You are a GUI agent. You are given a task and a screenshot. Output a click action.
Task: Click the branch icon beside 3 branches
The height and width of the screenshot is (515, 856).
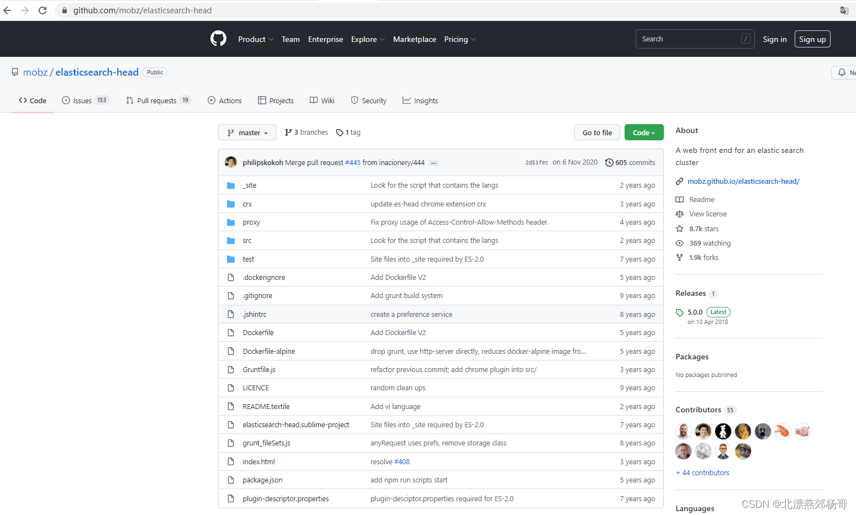(288, 132)
